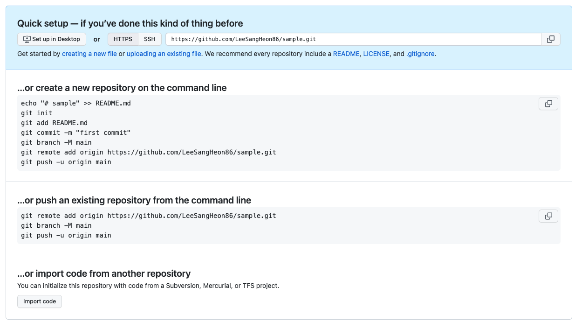This screenshot has width=575, height=322.
Task: Click the 'push an existing repository' heading
Action: pos(134,200)
